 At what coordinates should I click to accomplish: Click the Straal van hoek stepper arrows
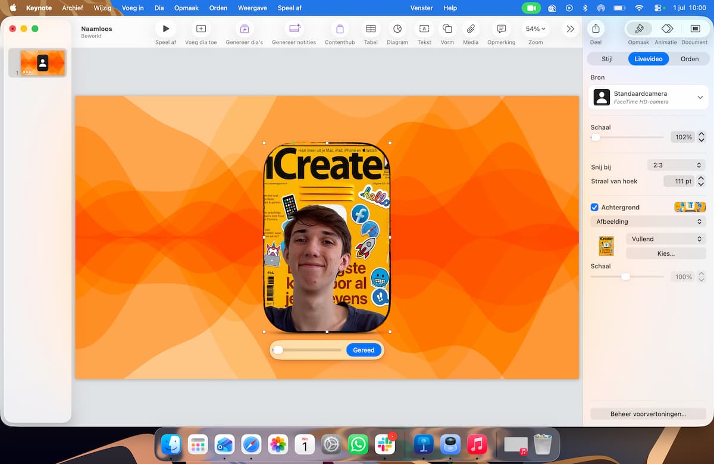coord(702,181)
